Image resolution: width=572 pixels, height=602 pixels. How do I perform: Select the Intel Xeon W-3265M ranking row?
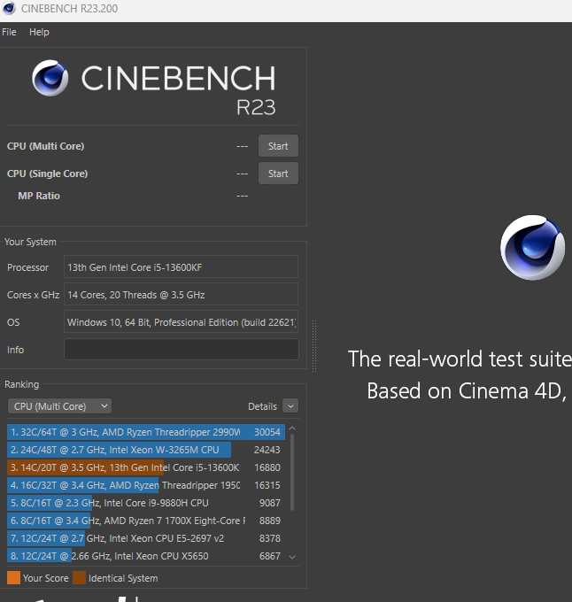146,450
